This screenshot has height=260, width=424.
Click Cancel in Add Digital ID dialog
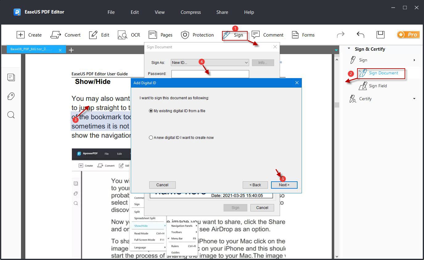click(162, 185)
